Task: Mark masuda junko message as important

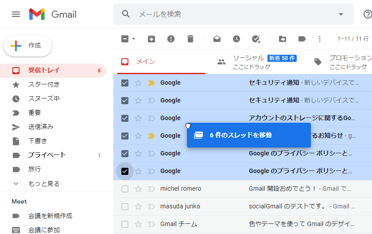Action: click(151, 207)
